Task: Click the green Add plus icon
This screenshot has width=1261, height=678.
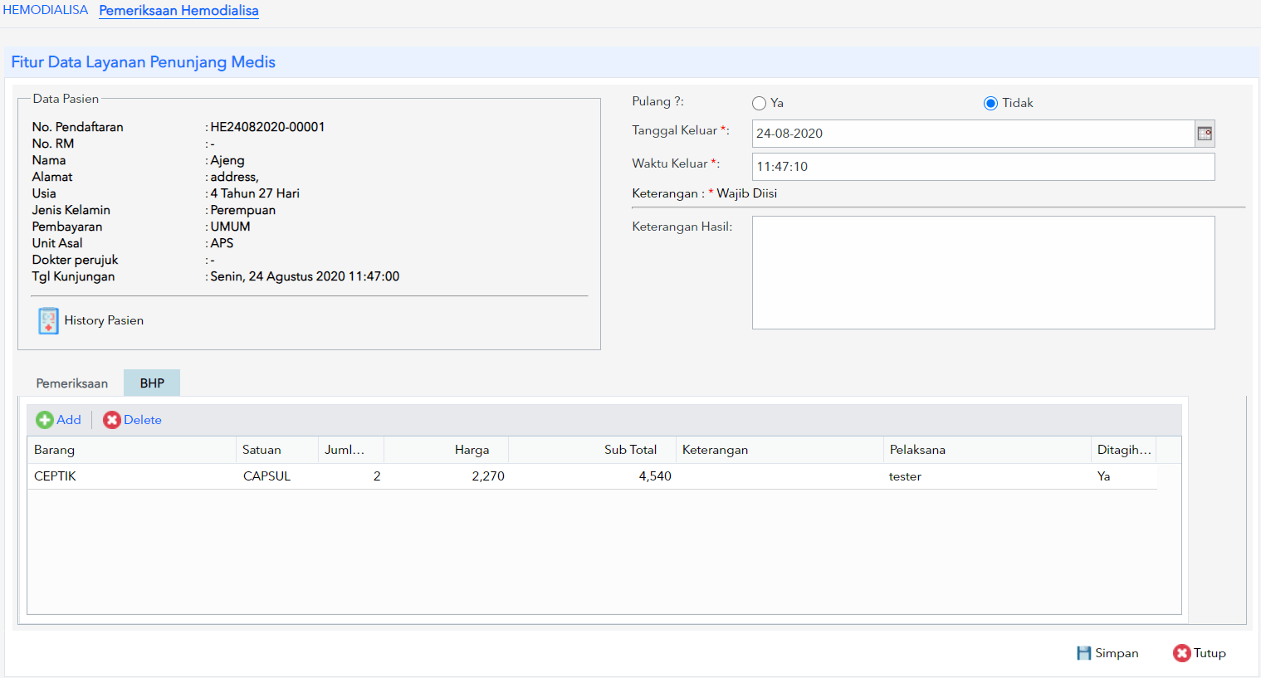Action: point(45,420)
